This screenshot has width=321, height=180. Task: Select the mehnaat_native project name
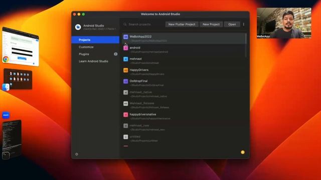point(140,92)
